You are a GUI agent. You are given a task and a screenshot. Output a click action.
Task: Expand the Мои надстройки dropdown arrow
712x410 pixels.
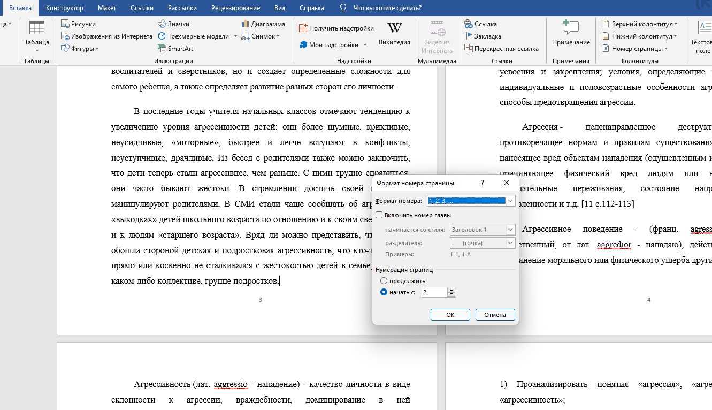[365, 45]
